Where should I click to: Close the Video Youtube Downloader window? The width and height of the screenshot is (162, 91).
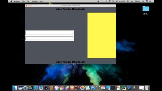click(x=26, y=6)
